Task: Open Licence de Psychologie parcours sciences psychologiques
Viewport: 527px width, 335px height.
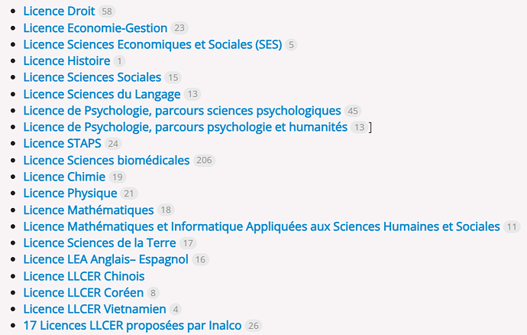Action: 182,111
